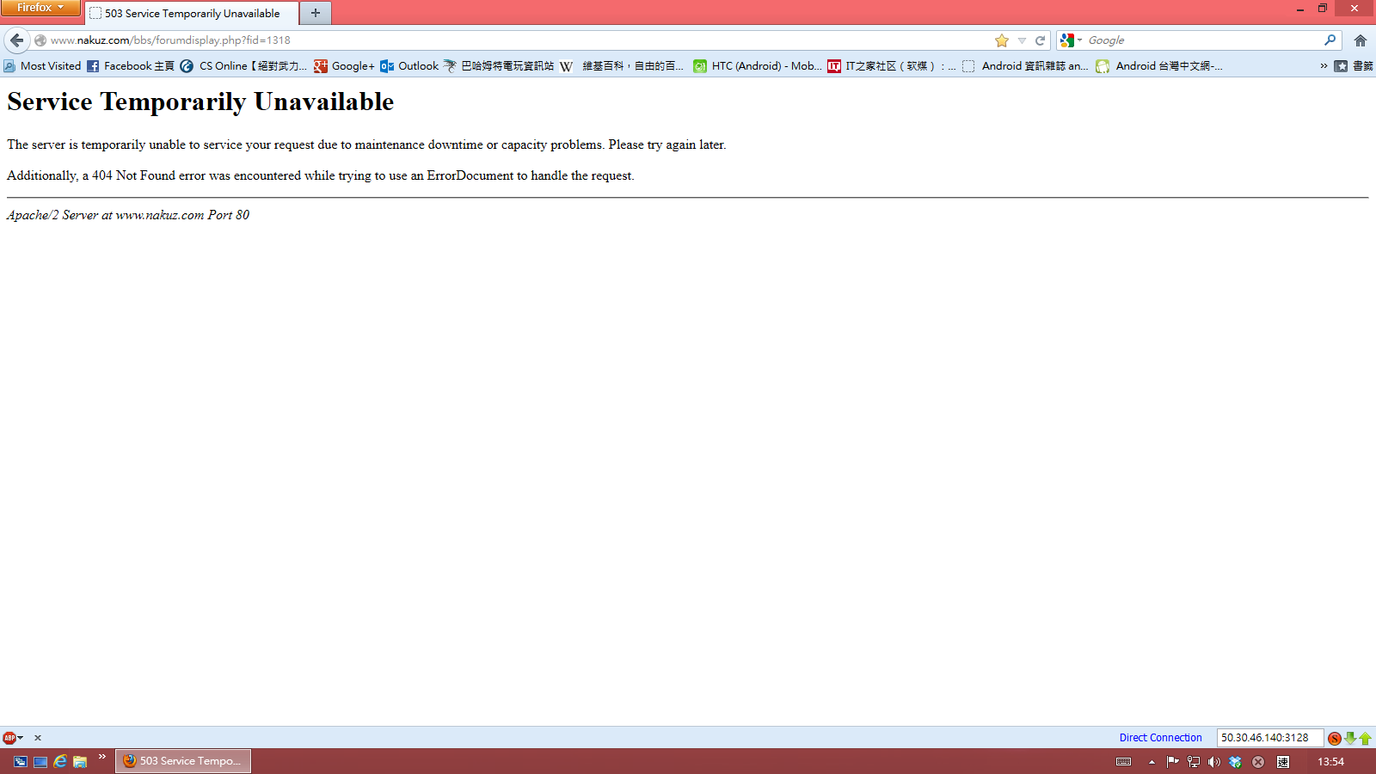Image resolution: width=1376 pixels, height=774 pixels.
Task: Open Internet Explorer from the taskbar
Action: 60,761
